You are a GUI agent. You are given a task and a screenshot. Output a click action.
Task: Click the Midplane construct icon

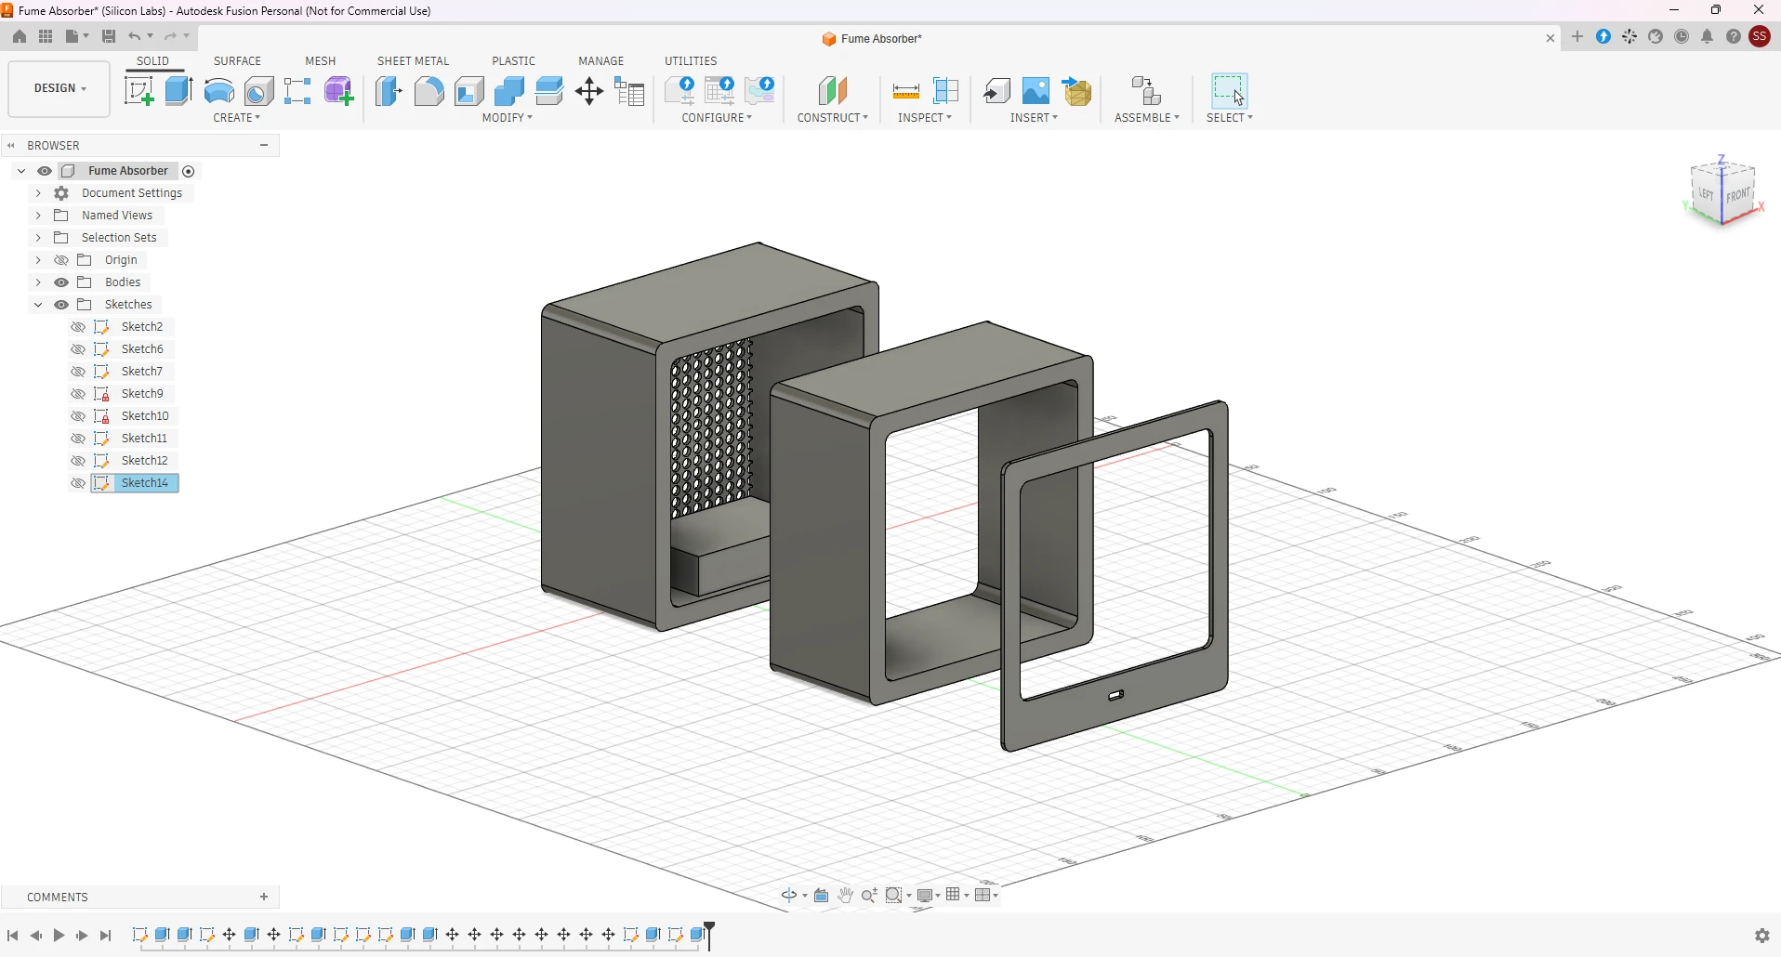click(x=834, y=91)
